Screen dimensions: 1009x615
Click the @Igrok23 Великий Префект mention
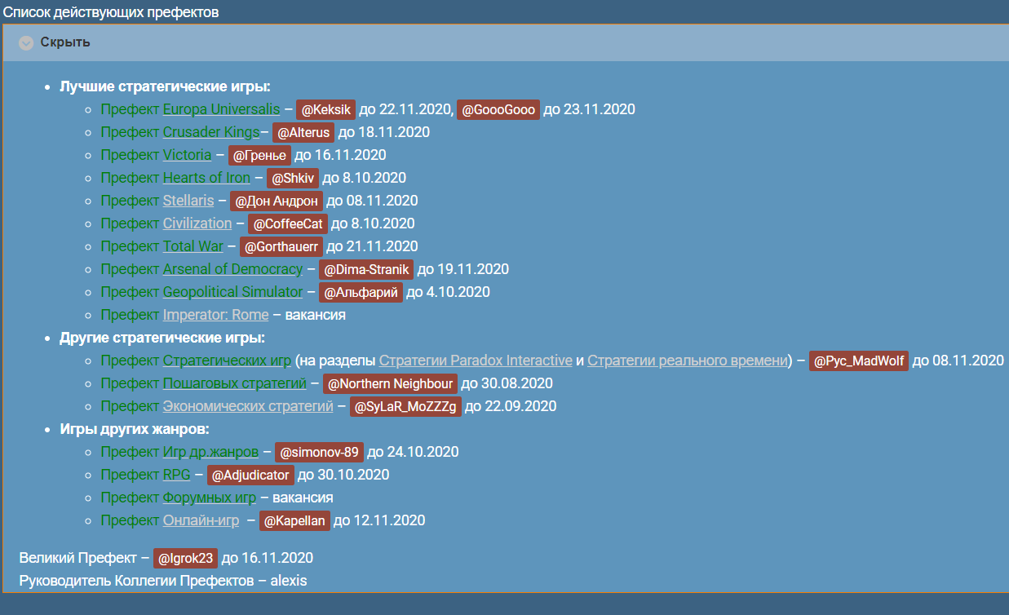(186, 558)
